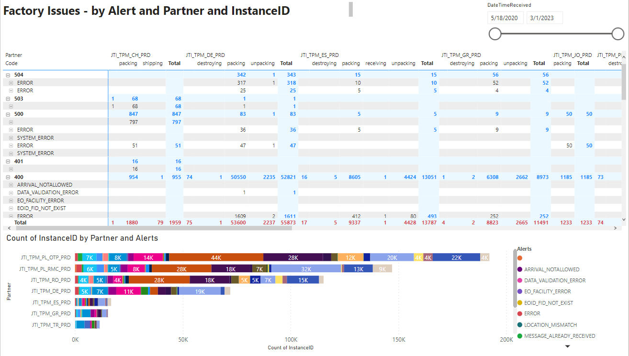Click the shipping column header
Viewport: 629px width, 356px height.
153,63
